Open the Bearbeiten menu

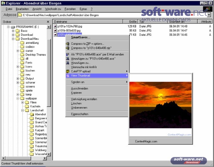tap(22, 9)
